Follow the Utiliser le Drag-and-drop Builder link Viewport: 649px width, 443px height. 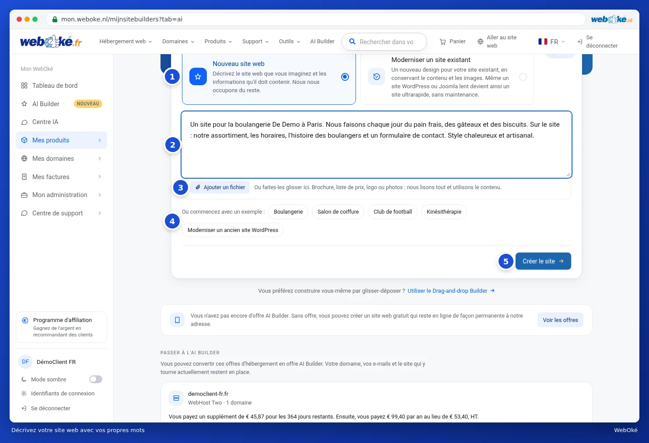pos(451,291)
